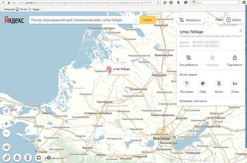Click the info icon near Верхнебаканский
Viewport: 247px width, 163px height.
point(49,157)
